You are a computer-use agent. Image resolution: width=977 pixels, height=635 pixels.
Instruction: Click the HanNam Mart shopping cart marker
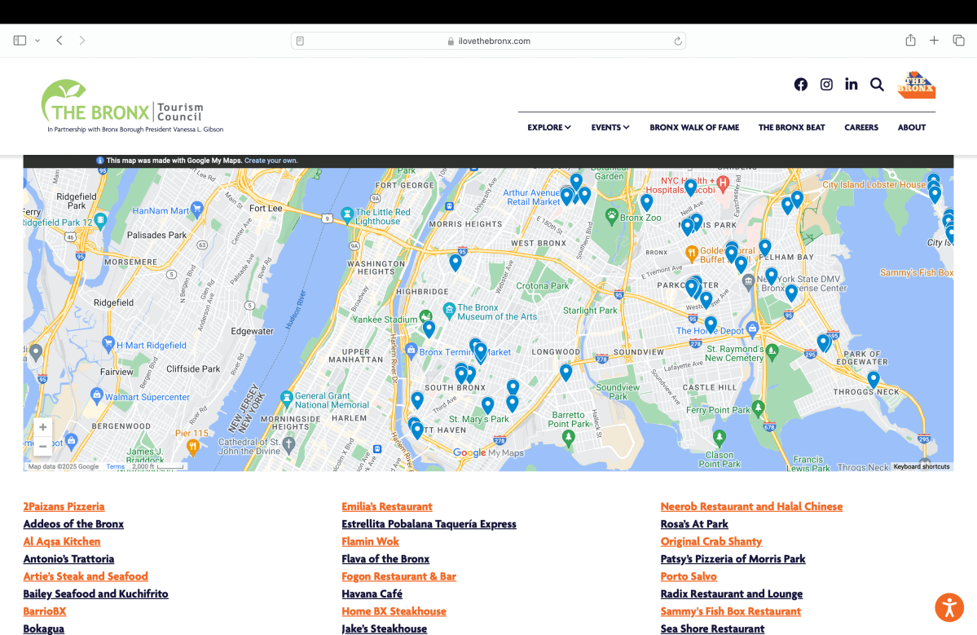click(x=197, y=209)
